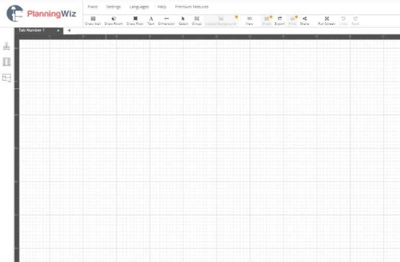Screen dimensions: 400x262
Task: Share the plan
Action: point(304,21)
